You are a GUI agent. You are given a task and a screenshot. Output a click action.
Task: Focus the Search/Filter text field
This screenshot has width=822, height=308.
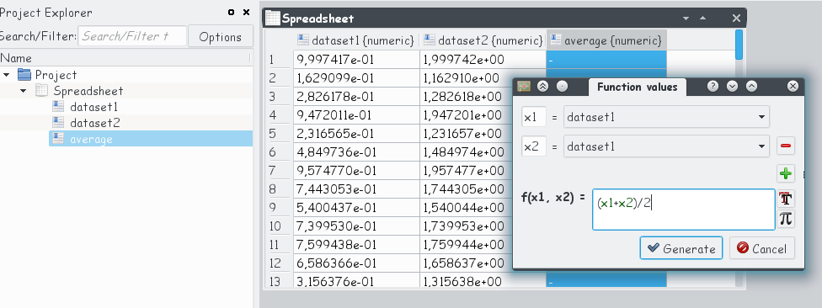[x=132, y=36]
